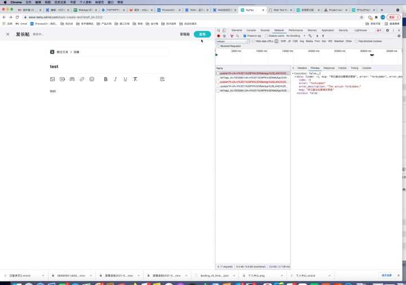Open Network panel settings gear
The image size is (406, 285).
[x=399, y=36]
